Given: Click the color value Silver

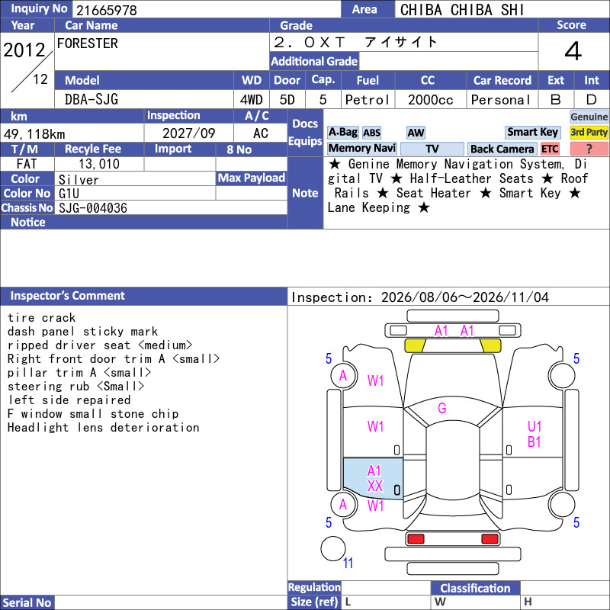Looking at the screenshot, I should 79,180.
